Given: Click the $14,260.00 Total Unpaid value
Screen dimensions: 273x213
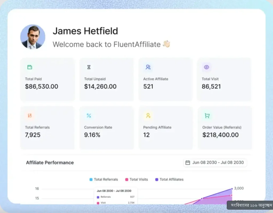Looking at the screenshot, I should [x=100, y=86].
